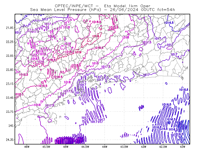Image resolution: width=205 pixels, height=158 pixels.
Task: Click the 43.5W longitude tick label
Action: 124,147
